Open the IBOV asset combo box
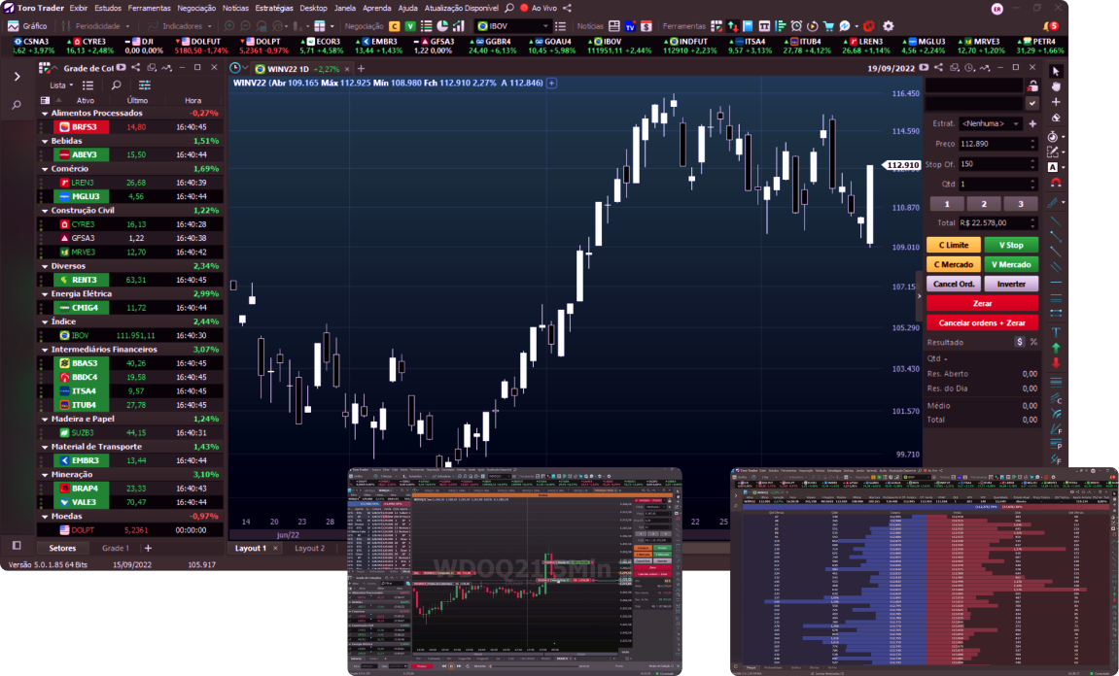Viewport: 1119px width, 676px height. point(512,25)
